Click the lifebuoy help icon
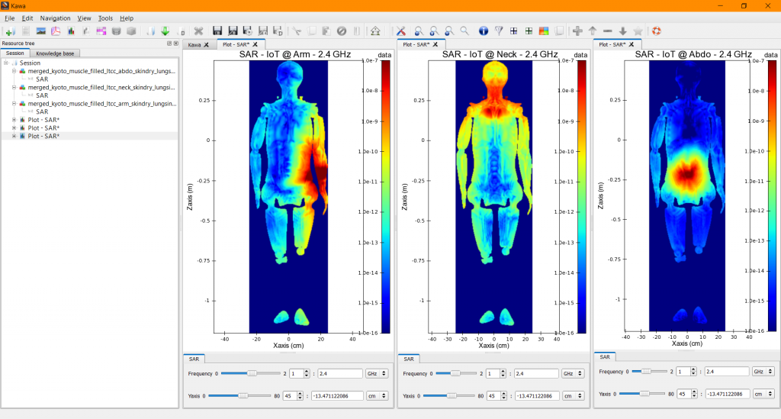781x419 pixels. [x=657, y=31]
